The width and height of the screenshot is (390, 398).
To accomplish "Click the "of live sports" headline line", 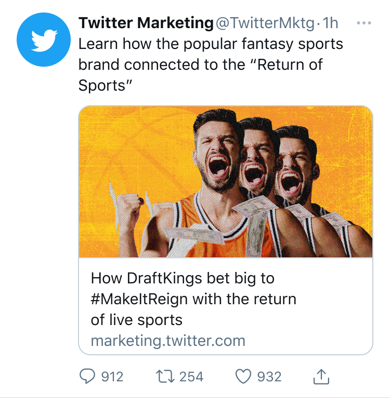I will coord(137,320).
